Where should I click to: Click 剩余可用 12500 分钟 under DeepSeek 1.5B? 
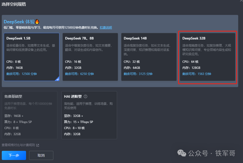click(22, 74)
